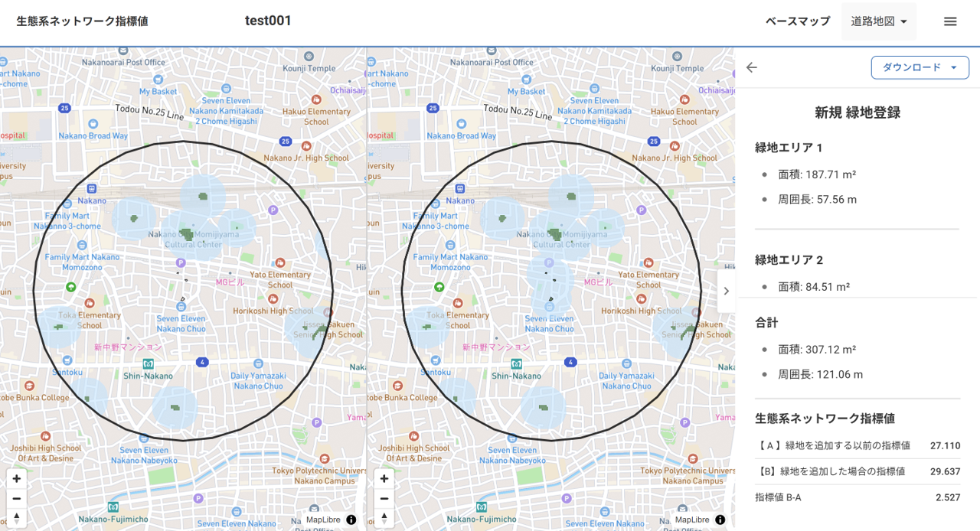Toggle right map attribution info icon
980x531 pixels.
coord(720,520)
